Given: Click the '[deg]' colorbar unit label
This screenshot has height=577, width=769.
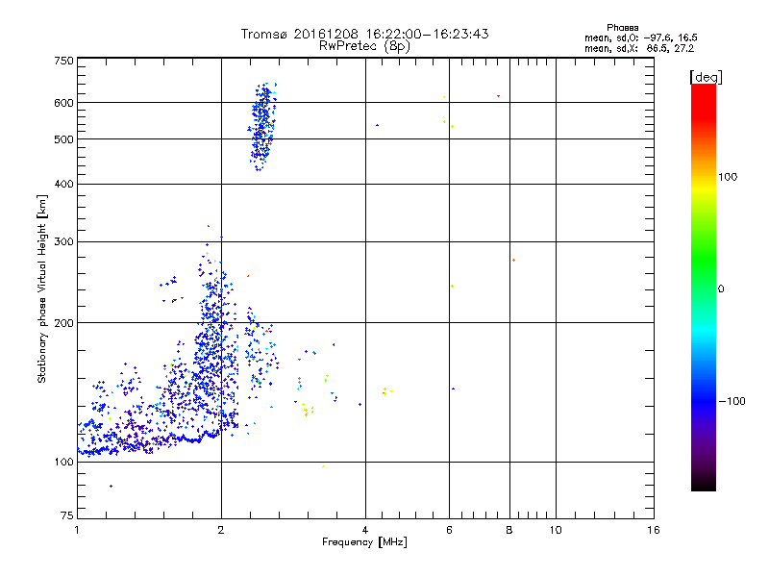Looking at the screenshot, I should click(x=706, y=77).
